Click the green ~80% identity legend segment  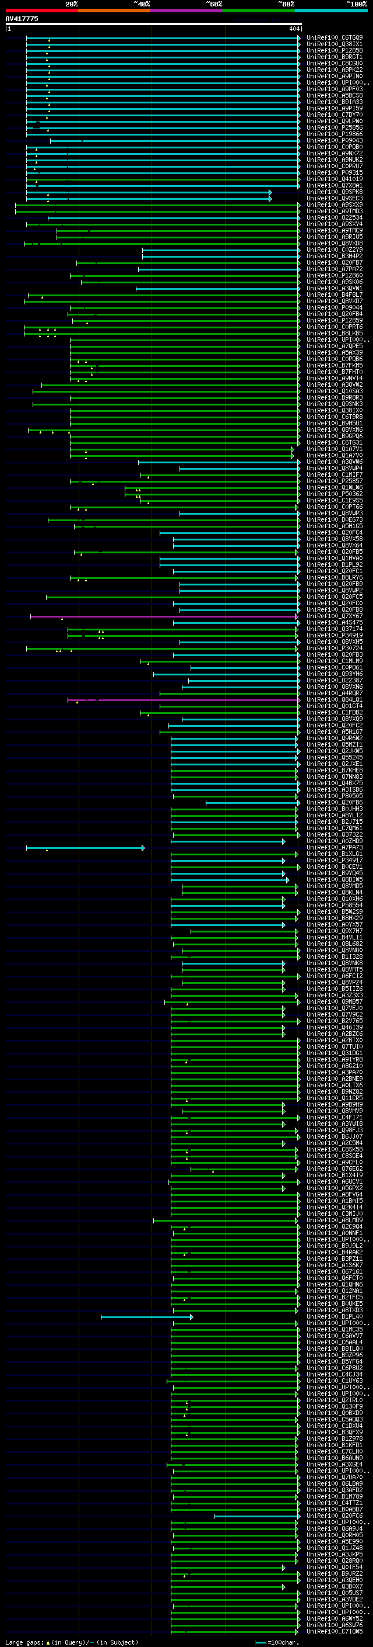click(259, 11)
